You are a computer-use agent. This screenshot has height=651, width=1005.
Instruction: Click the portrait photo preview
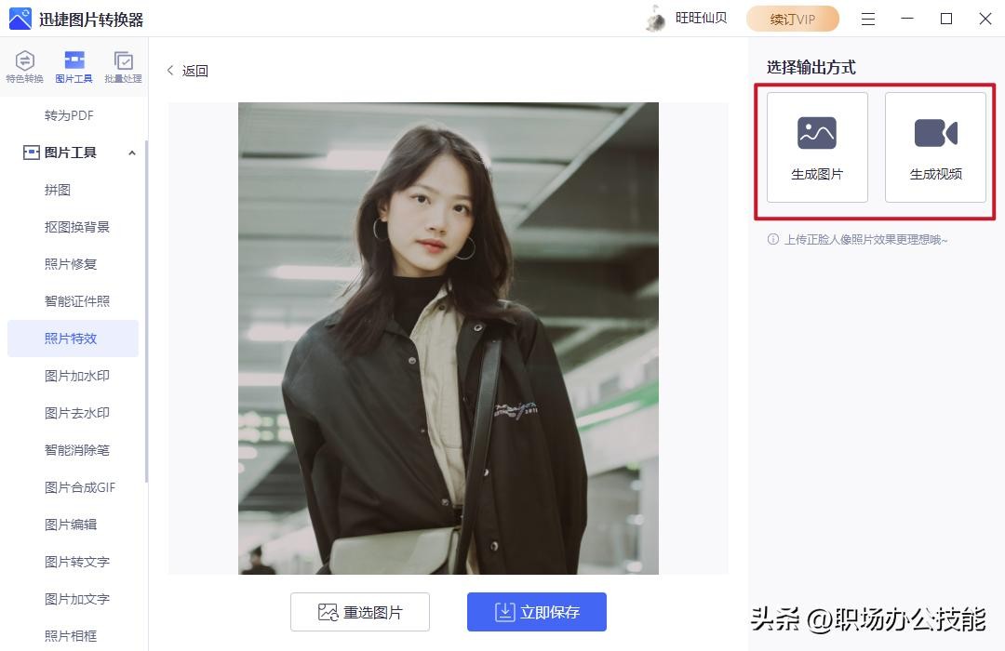(448, 339)
